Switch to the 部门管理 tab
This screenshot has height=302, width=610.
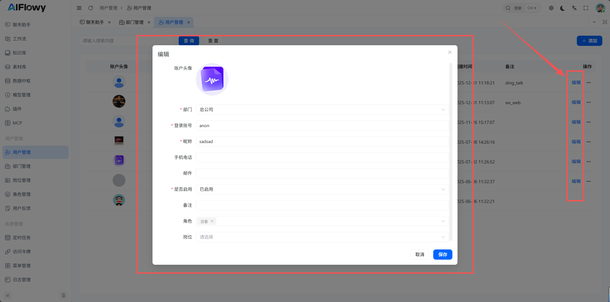click(131, 22)
